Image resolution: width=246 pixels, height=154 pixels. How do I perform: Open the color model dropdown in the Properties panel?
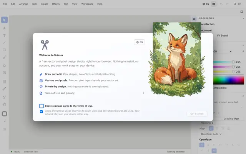[223, 51]
